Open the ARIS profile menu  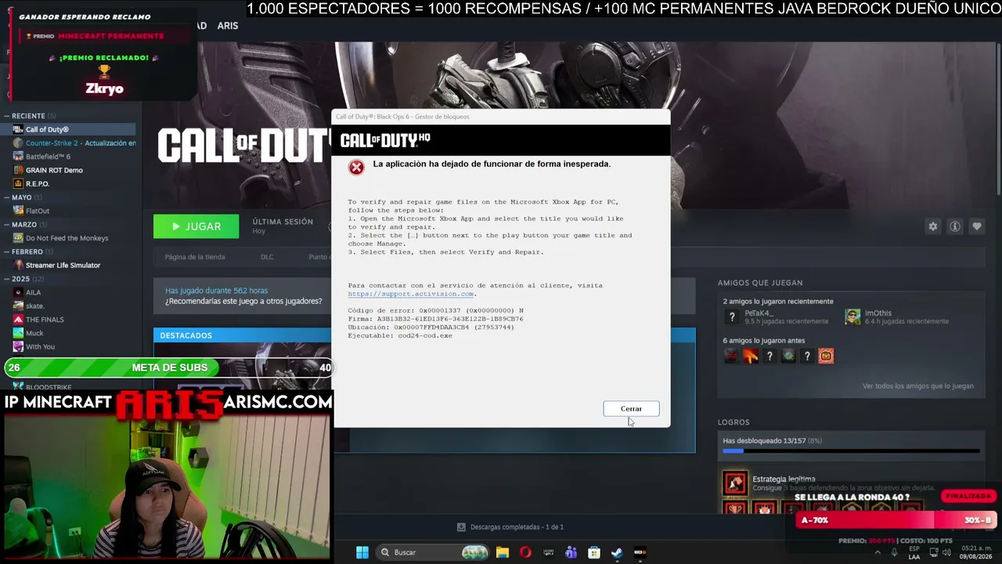tap(228, 26)
